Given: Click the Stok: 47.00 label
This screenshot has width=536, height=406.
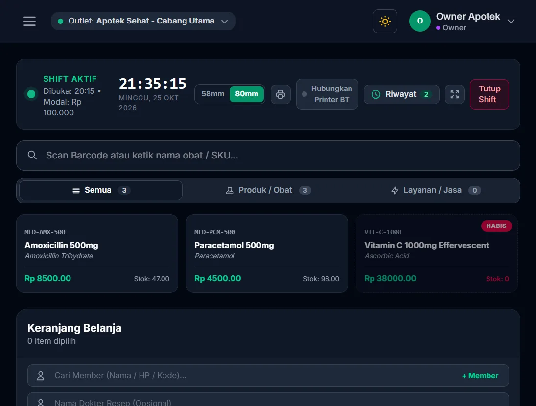Looking at the screenshot, I should 151,279.
